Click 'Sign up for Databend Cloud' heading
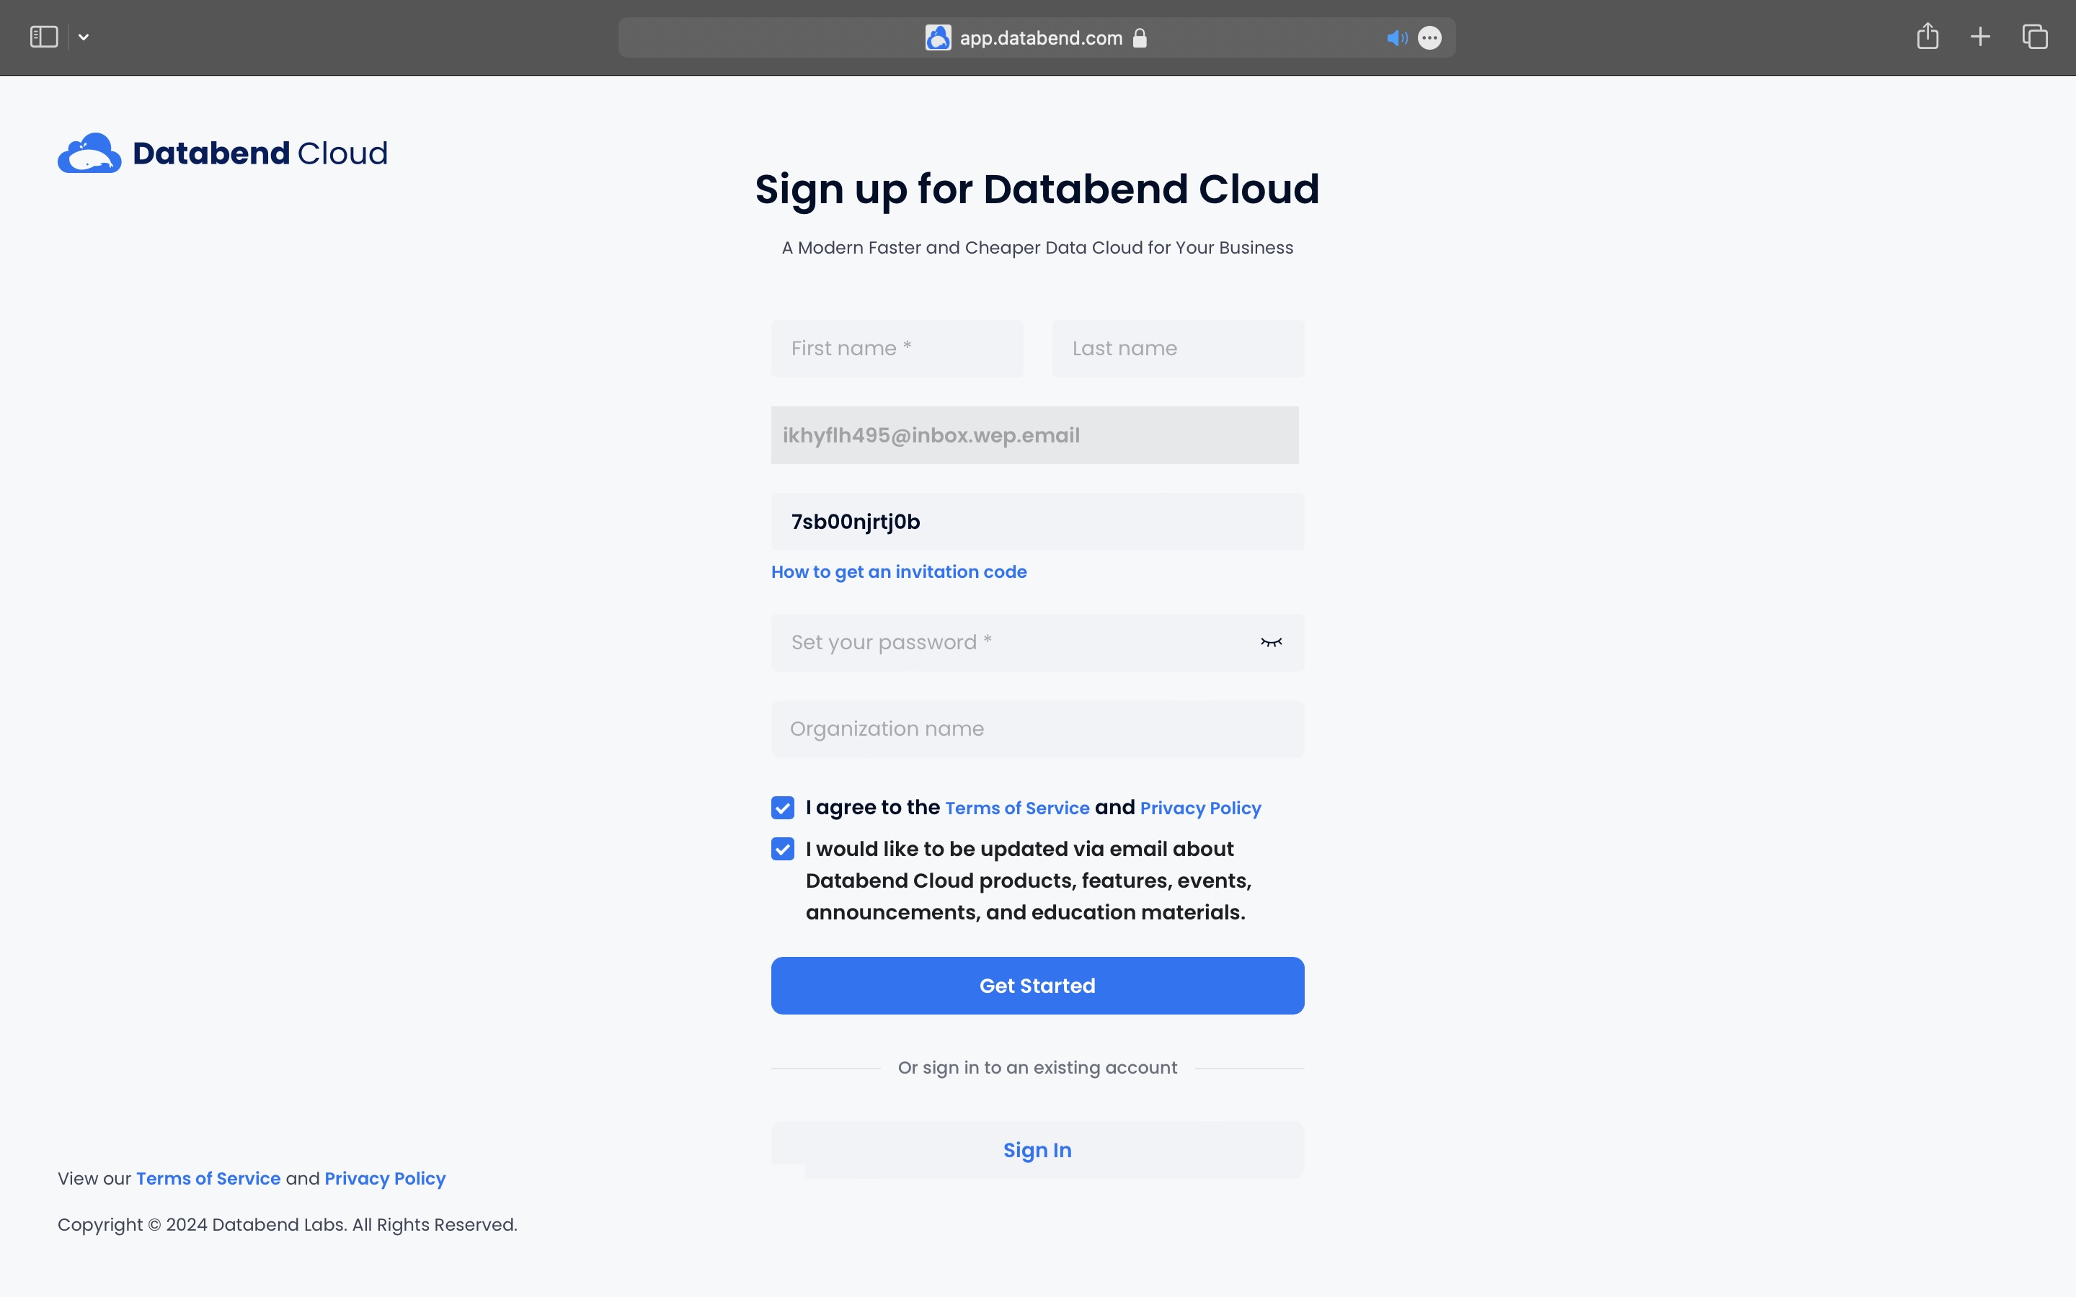2076x1297 pixels. coord(1037,190)
